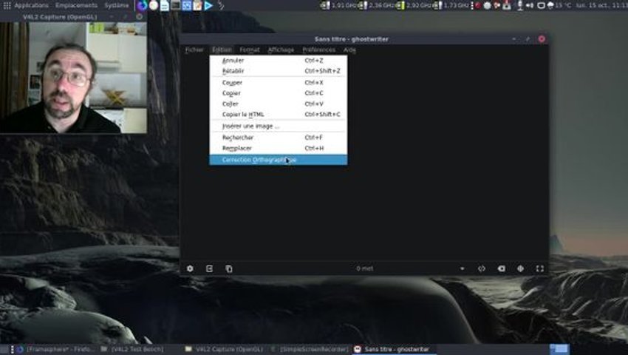Open the volume speaker tray icon
Screen dimensions: 628x355
[x=530, y=5]
